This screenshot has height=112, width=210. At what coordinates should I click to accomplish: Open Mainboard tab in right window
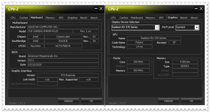coord(137,18)
